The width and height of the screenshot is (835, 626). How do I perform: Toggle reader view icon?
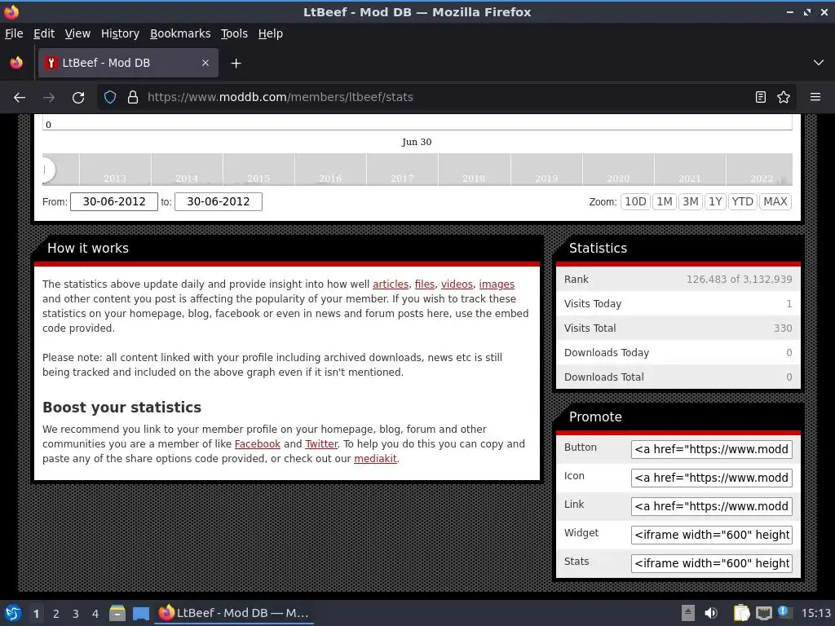[x=761, y=98]
